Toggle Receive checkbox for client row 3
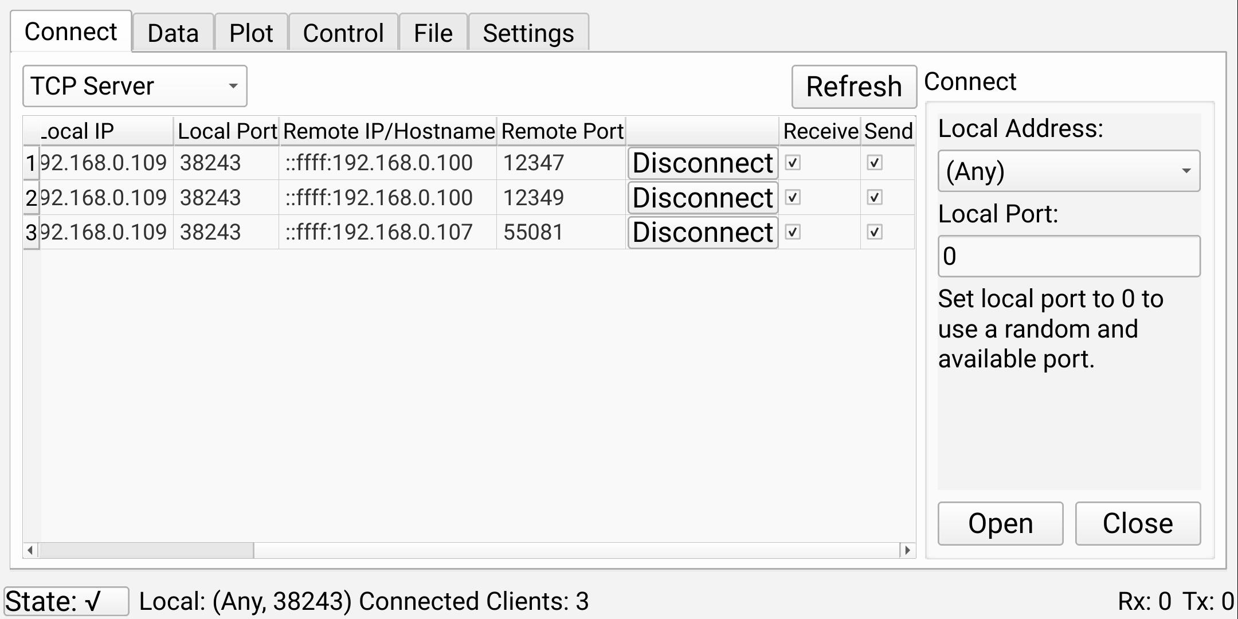 tap(793, 232)
